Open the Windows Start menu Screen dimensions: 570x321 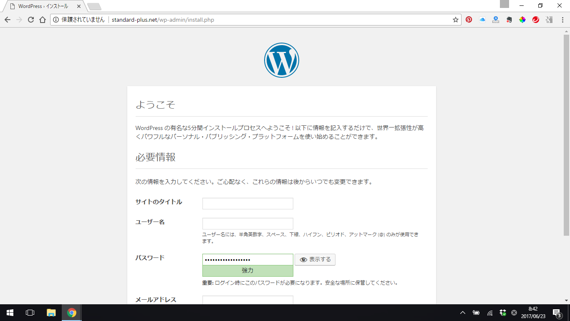click(x=10, y=313)
